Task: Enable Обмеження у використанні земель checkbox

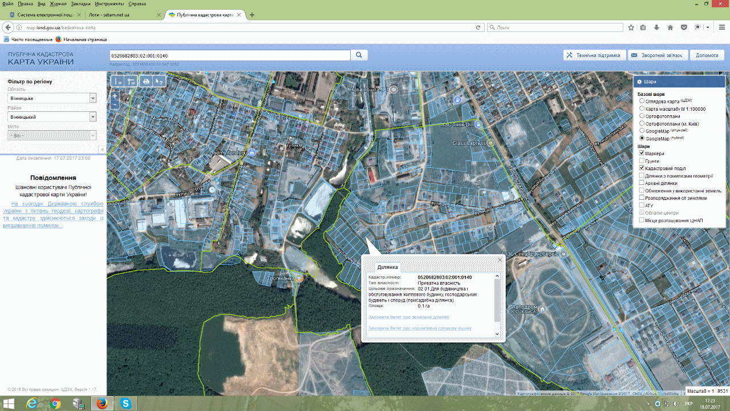Action: click(x=642, y=191)
